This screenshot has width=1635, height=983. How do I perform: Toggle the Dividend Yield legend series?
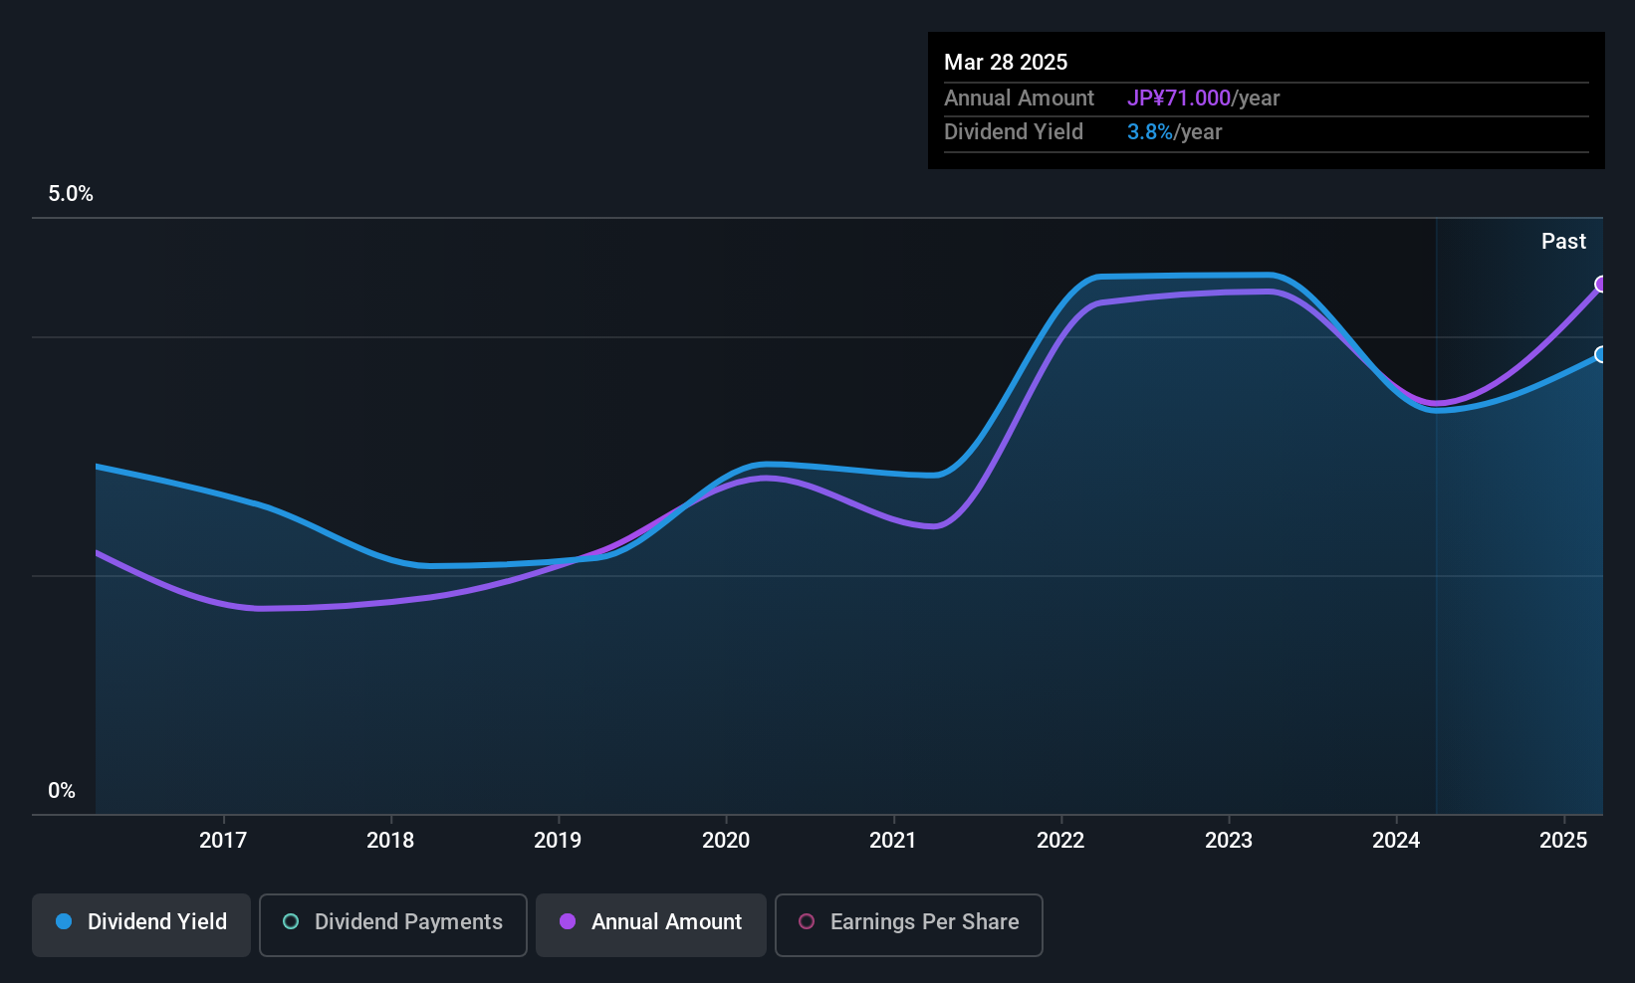pyautogui.click(x=141, y=922)
